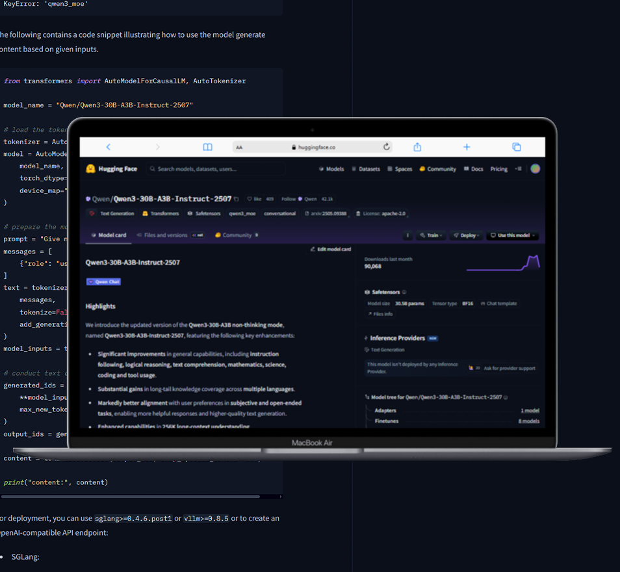Follow the Qwen organization

[289, 199]
